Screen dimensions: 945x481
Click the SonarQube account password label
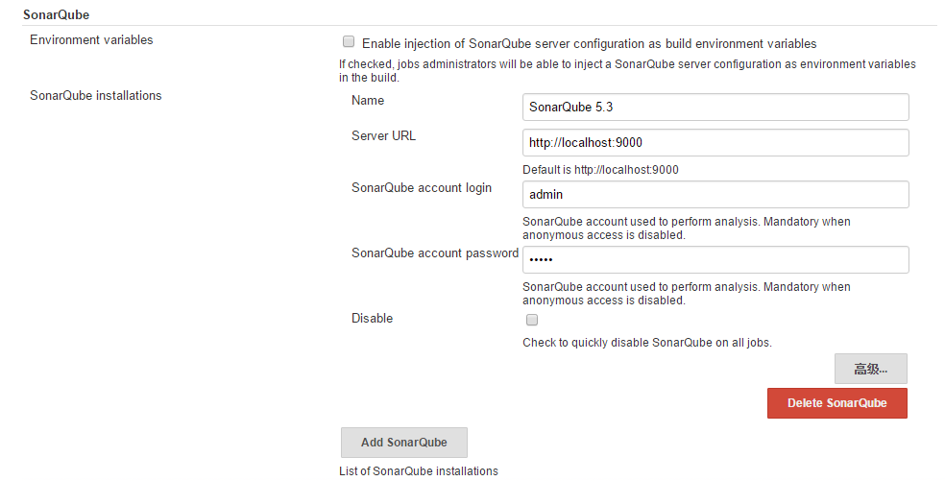435,253
